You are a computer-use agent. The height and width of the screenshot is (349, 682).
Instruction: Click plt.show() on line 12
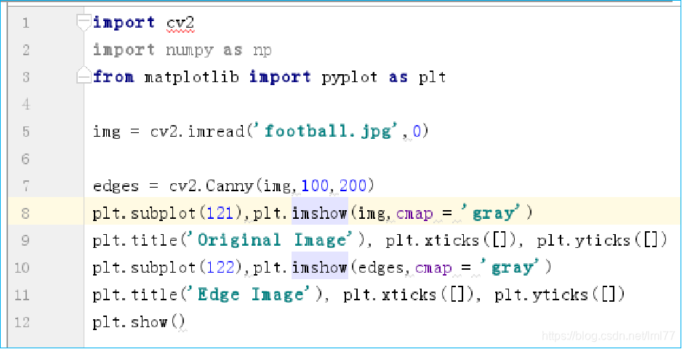[x=139, y=322]
